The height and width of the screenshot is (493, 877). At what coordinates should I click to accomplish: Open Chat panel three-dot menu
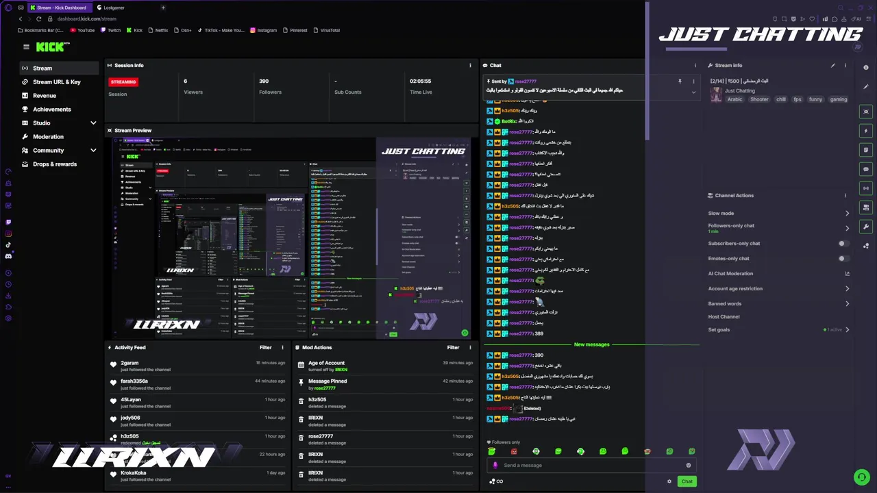[695, 66]
